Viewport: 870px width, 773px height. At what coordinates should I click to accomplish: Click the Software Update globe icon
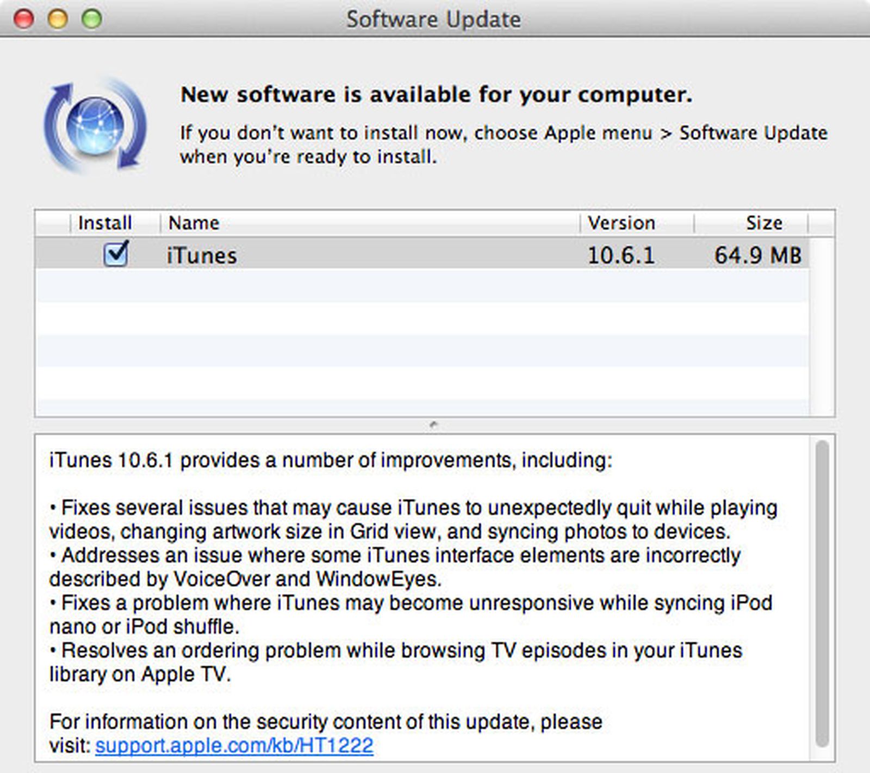click(x=95, y=125)
